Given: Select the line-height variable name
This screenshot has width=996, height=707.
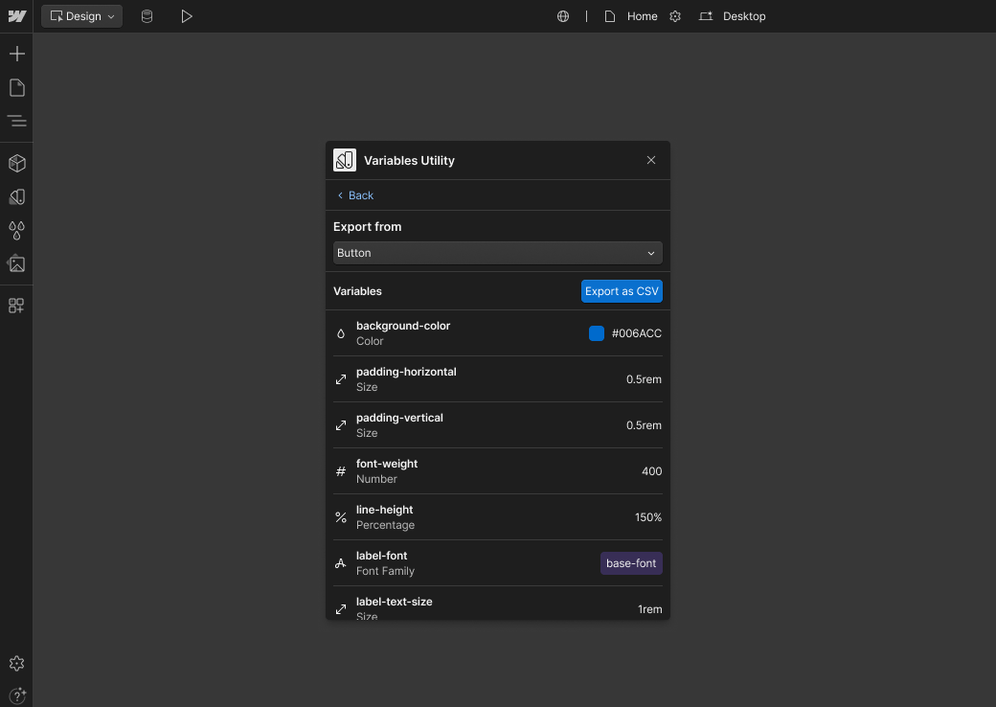Looking at the screenshot, I should 384,510.
